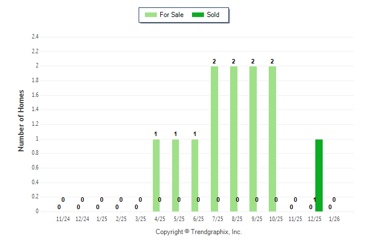The image size is (367, 246).
Task: Click the 4/25 For Sale bar
Action: pyautogui.click(x=156, y=175)
